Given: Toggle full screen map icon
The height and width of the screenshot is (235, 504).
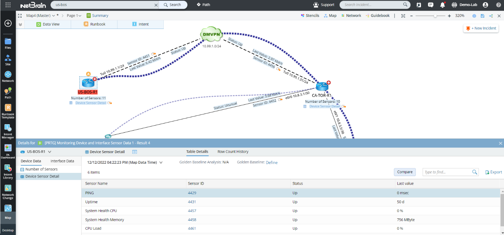Looking at the screenshot, I should (x=20, y=16).
